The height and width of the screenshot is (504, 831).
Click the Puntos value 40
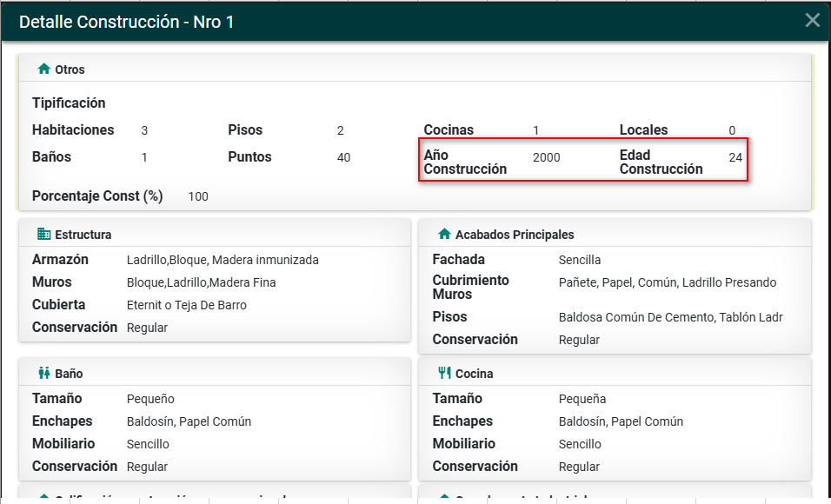point(343,157)
